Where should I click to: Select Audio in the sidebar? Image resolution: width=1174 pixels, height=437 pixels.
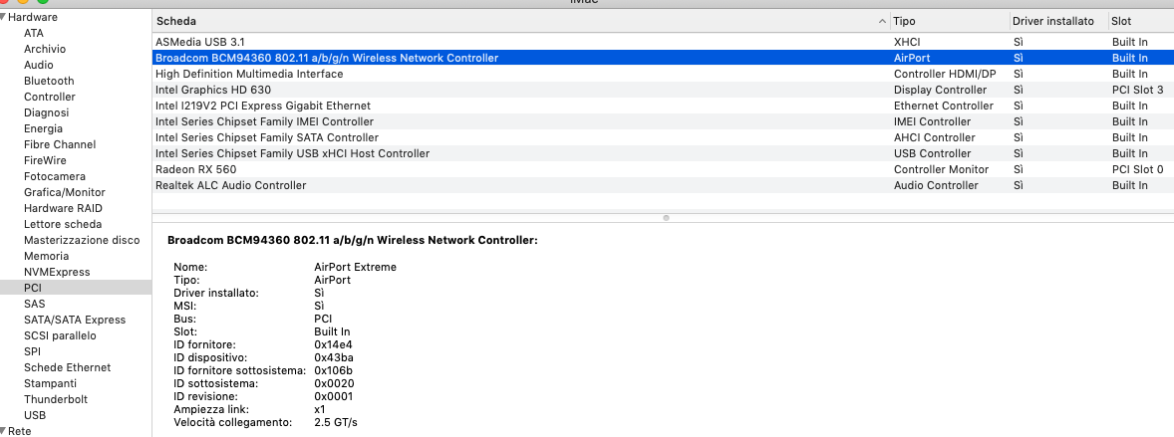[38, 65]
